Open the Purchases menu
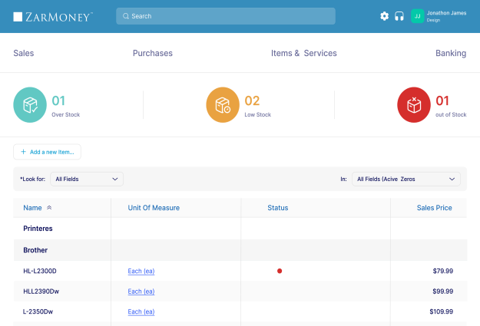Viewport: 480px width, 326px height. [x=152, y=54]
